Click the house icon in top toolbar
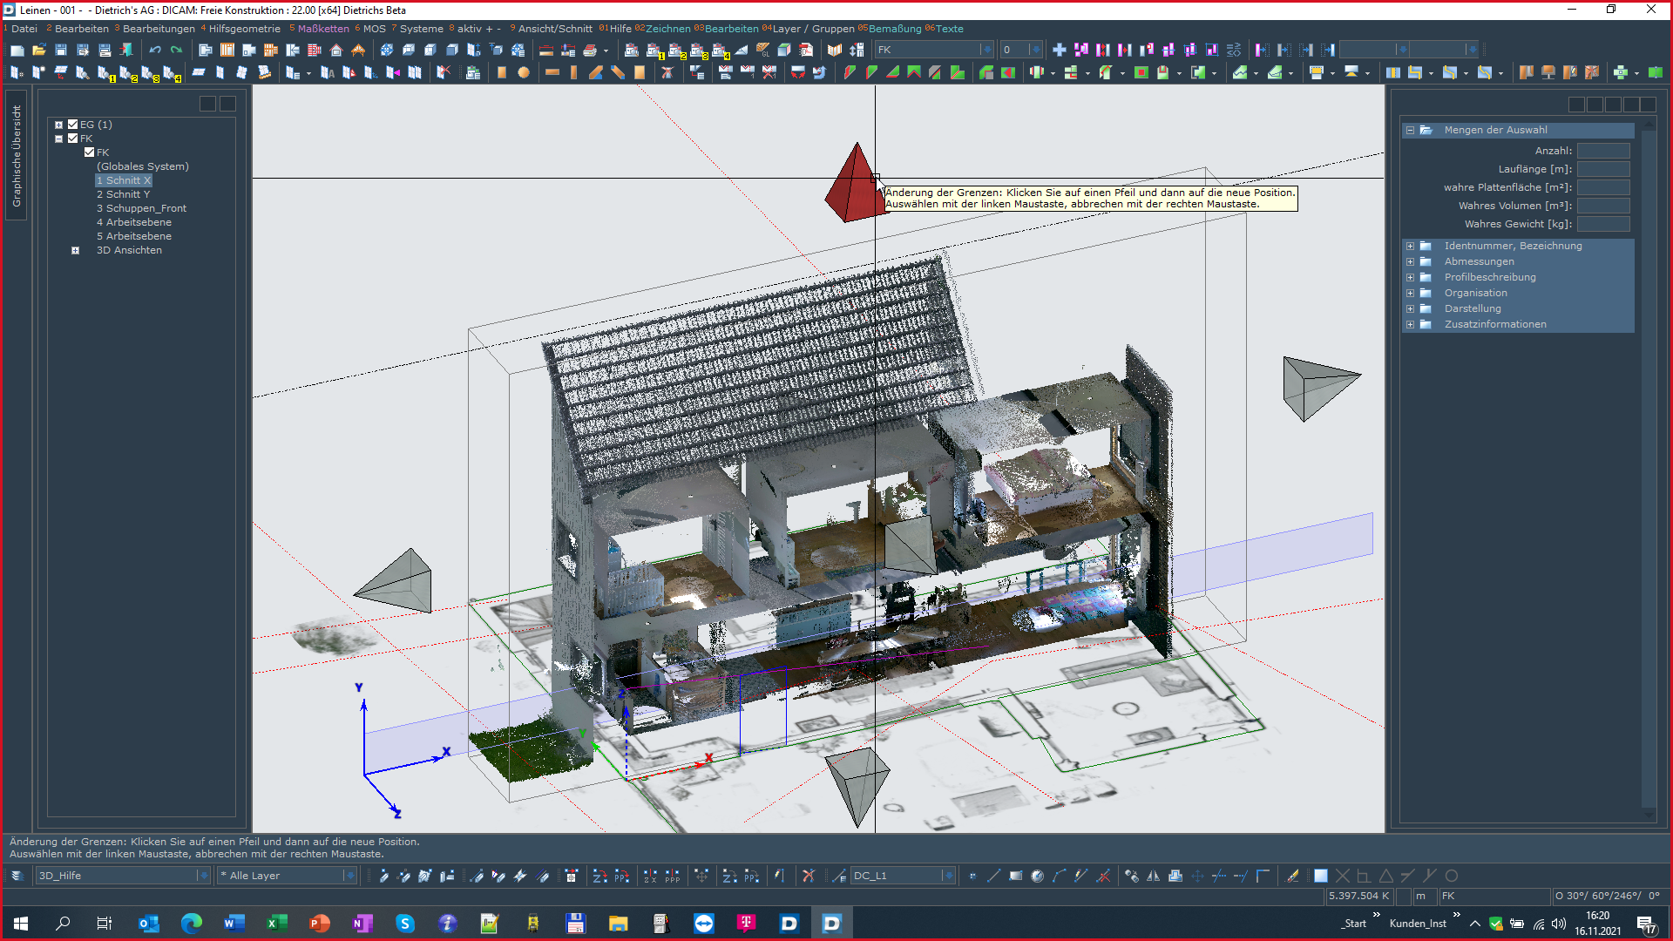The height and width of the screenshot is (941, 1673). (x=336, y=50)
